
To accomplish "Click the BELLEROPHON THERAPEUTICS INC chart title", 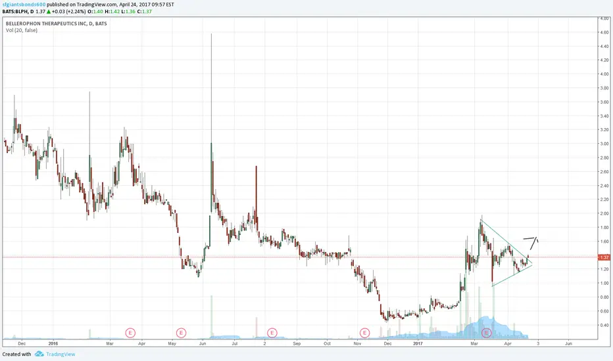I will (57, 24).
